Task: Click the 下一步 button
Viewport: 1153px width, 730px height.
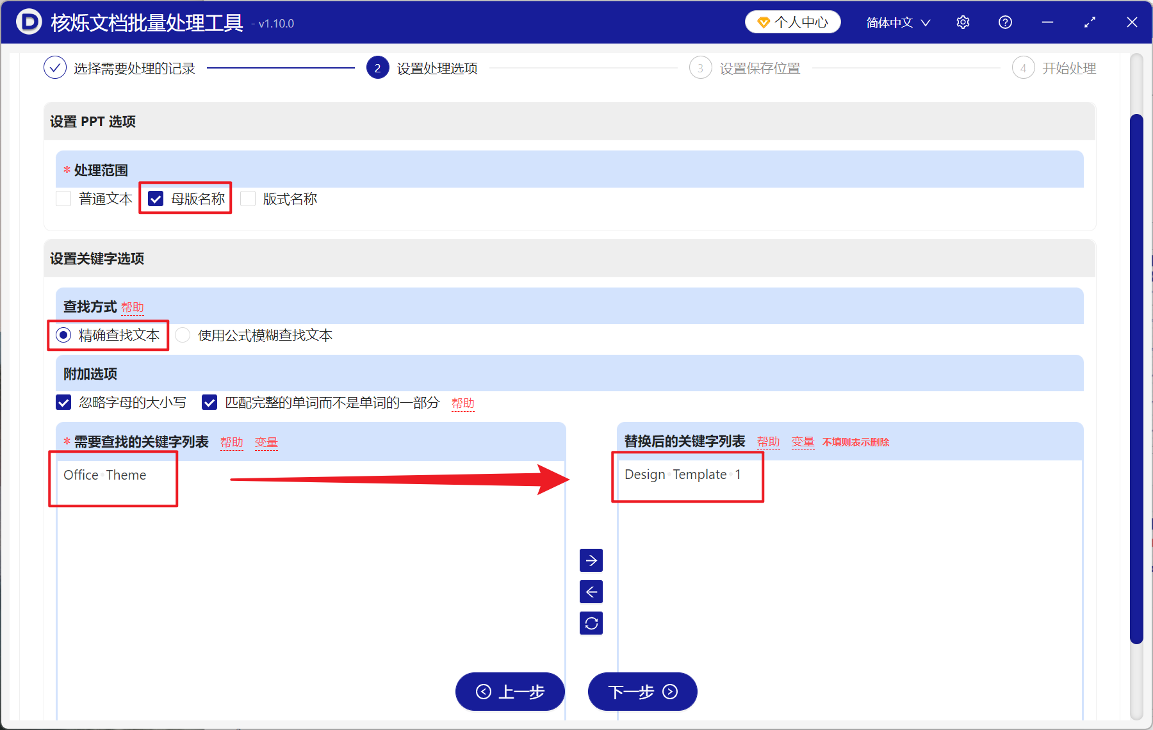Action: 642,692
